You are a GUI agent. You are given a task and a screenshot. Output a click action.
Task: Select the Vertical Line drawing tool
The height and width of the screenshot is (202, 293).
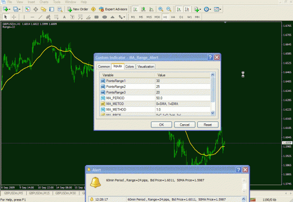pyautogui.click(x=24, y=17)
